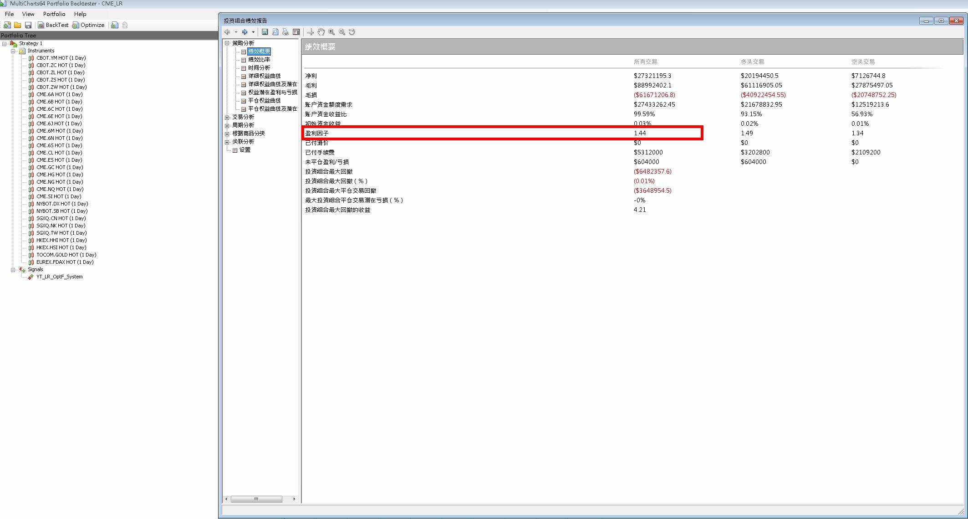Image resolution: width=968 pixels, height=519 pixels.
Task: Click the new portfolio icon
Action: coord(7,25)
